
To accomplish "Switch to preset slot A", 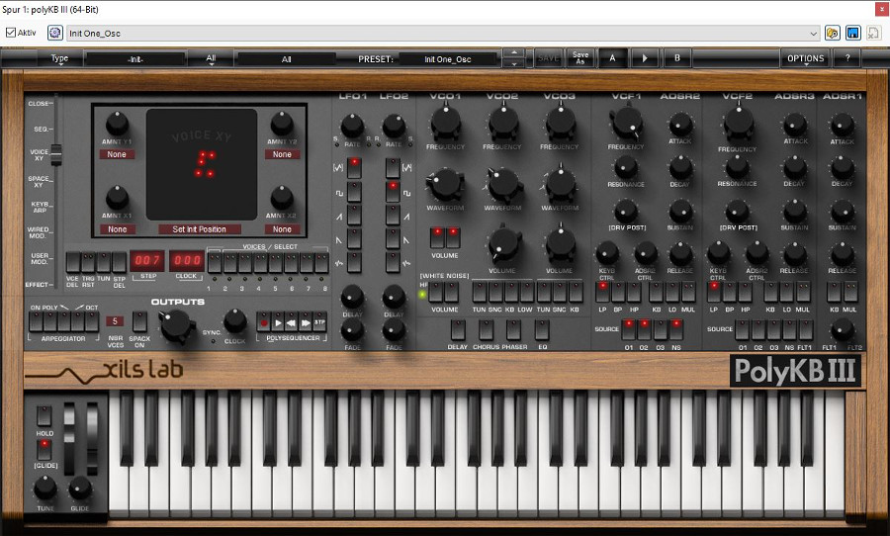I will pyautogui.click(x=612, y=58).
